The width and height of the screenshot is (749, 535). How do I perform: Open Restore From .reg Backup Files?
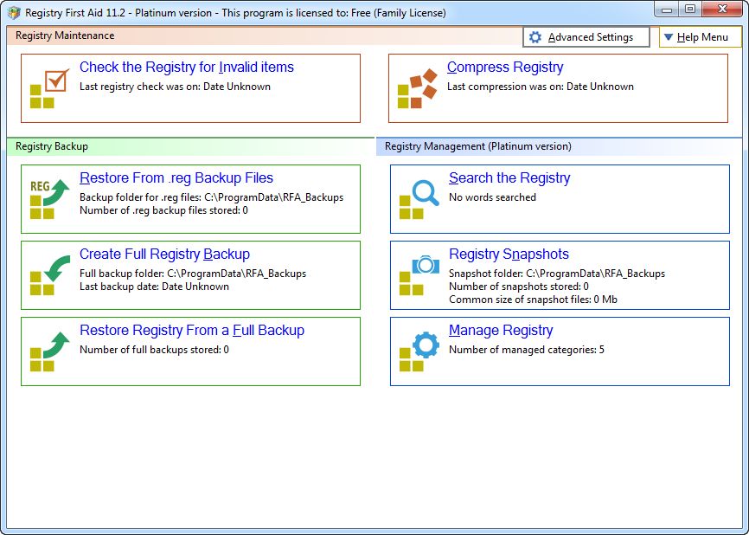[176, 177]
